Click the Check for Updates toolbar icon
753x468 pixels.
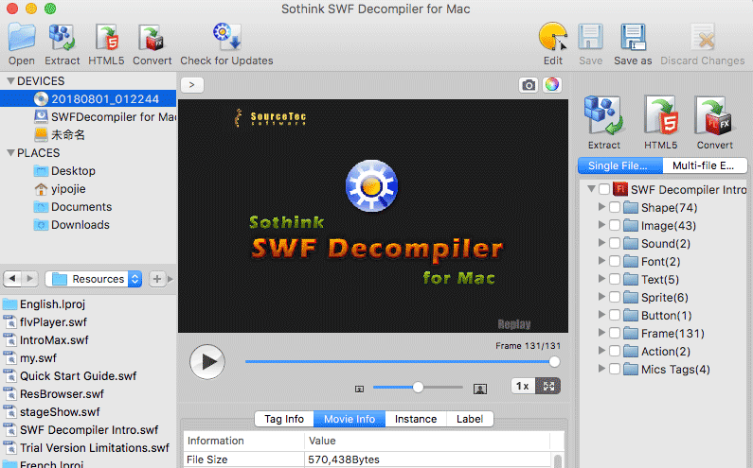226,37
